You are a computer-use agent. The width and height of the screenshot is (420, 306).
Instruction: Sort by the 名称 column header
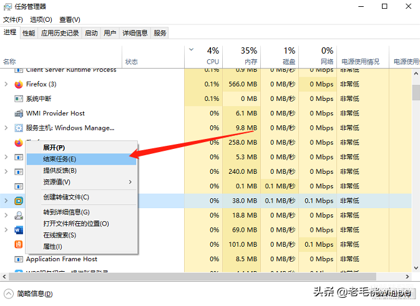(61, 57)
